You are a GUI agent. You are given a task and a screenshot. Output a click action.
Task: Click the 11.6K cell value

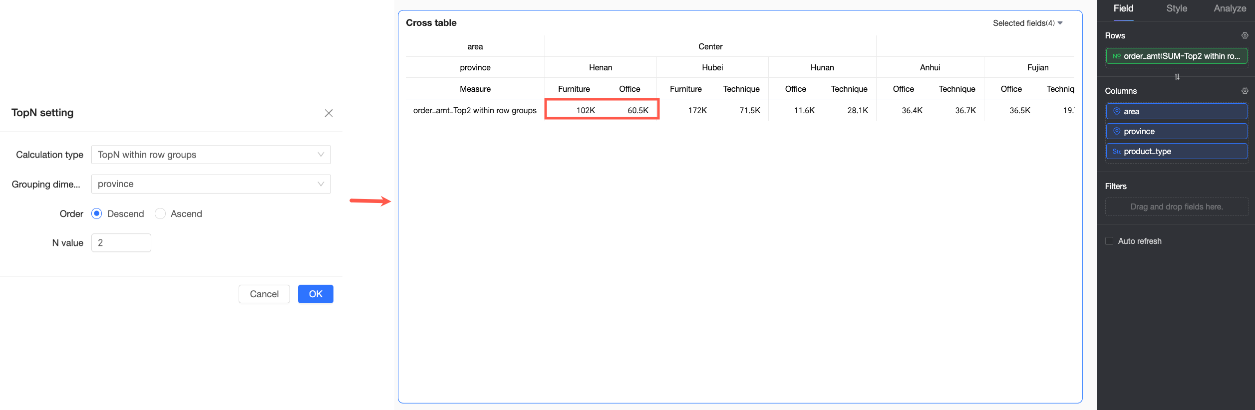[804, 110]
